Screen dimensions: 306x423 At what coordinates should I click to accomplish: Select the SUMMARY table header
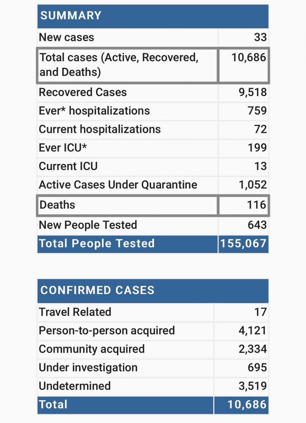(153, 16)
